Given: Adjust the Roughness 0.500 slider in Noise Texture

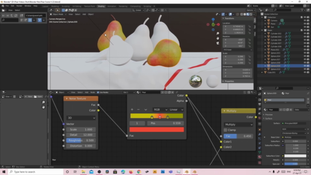Looking at the screenshot, I should (81, 140).
